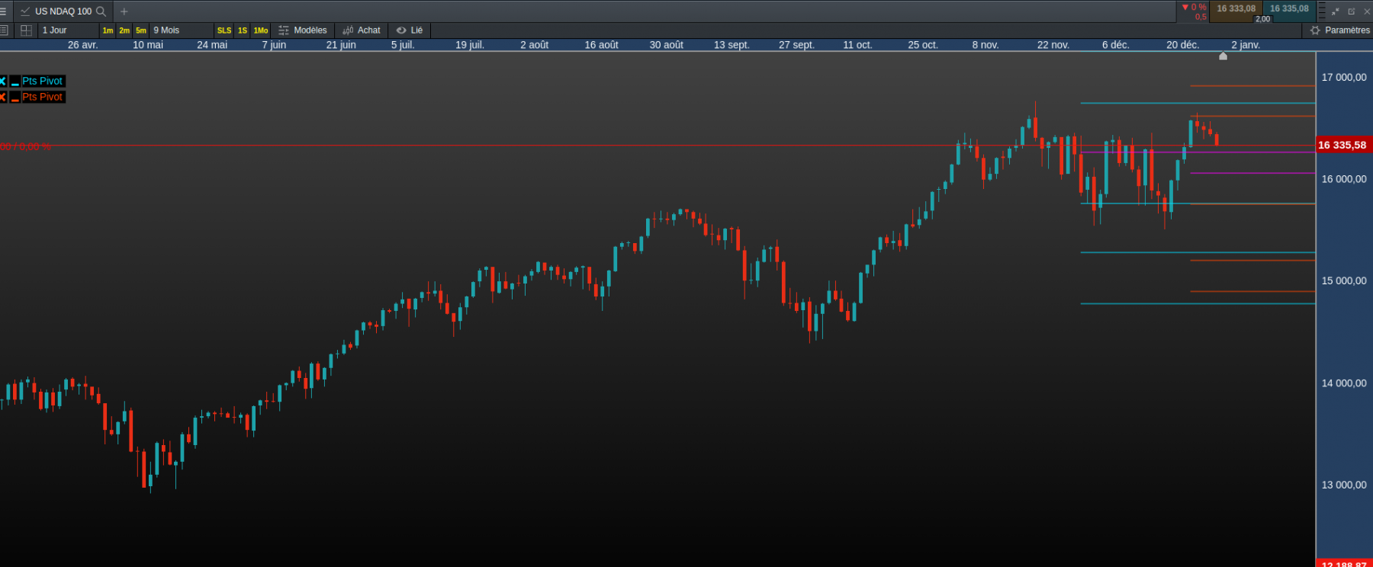
Task: Open the Achat order menu
Action: [x=362, y=30]
